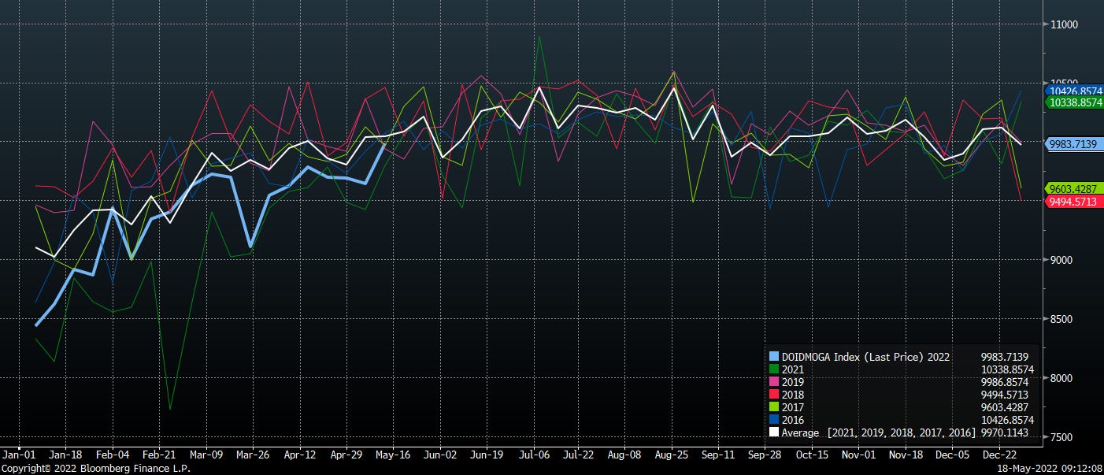Click the dark blue 2016 legend swatch

click(x=774, y=420)
